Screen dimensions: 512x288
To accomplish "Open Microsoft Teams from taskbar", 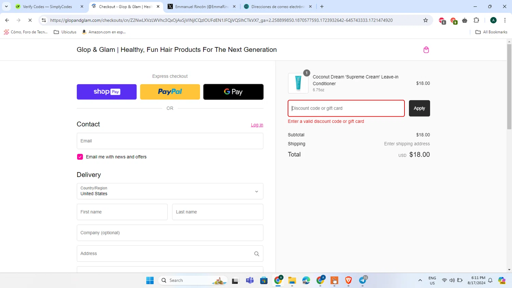I will [250, 280].
